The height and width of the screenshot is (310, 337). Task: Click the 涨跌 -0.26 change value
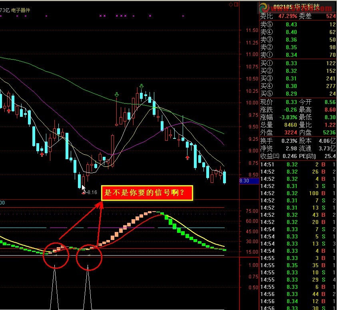pos(290,110)
